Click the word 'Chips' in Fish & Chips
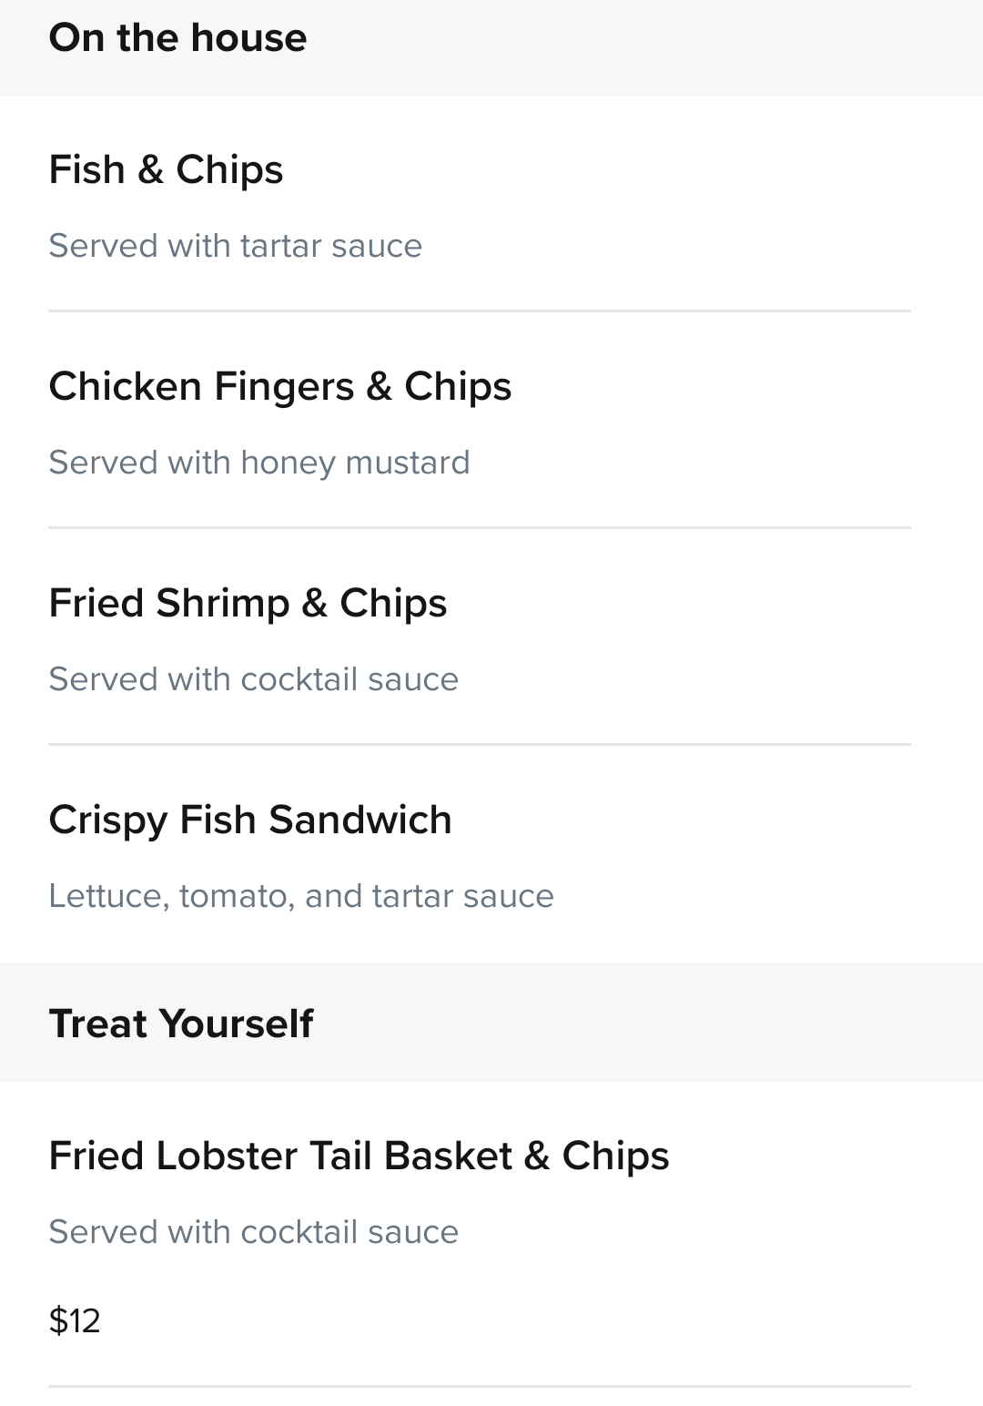The width and height of the screenshot is (983, 1406). (x=229, y=169)
